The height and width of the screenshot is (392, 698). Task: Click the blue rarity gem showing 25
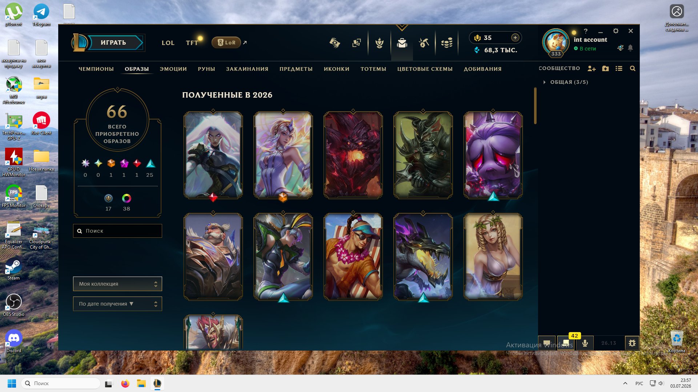[150, 164]
